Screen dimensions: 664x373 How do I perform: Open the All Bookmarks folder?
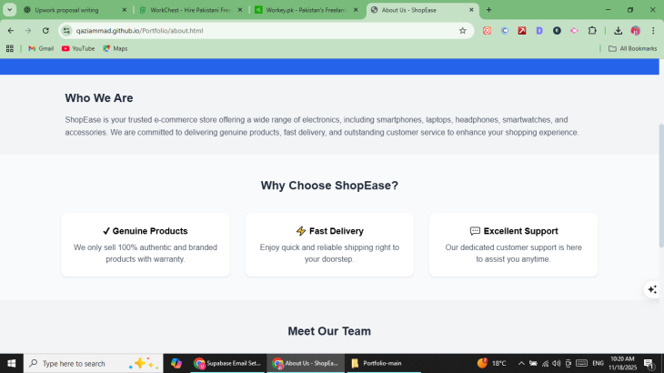632,48
